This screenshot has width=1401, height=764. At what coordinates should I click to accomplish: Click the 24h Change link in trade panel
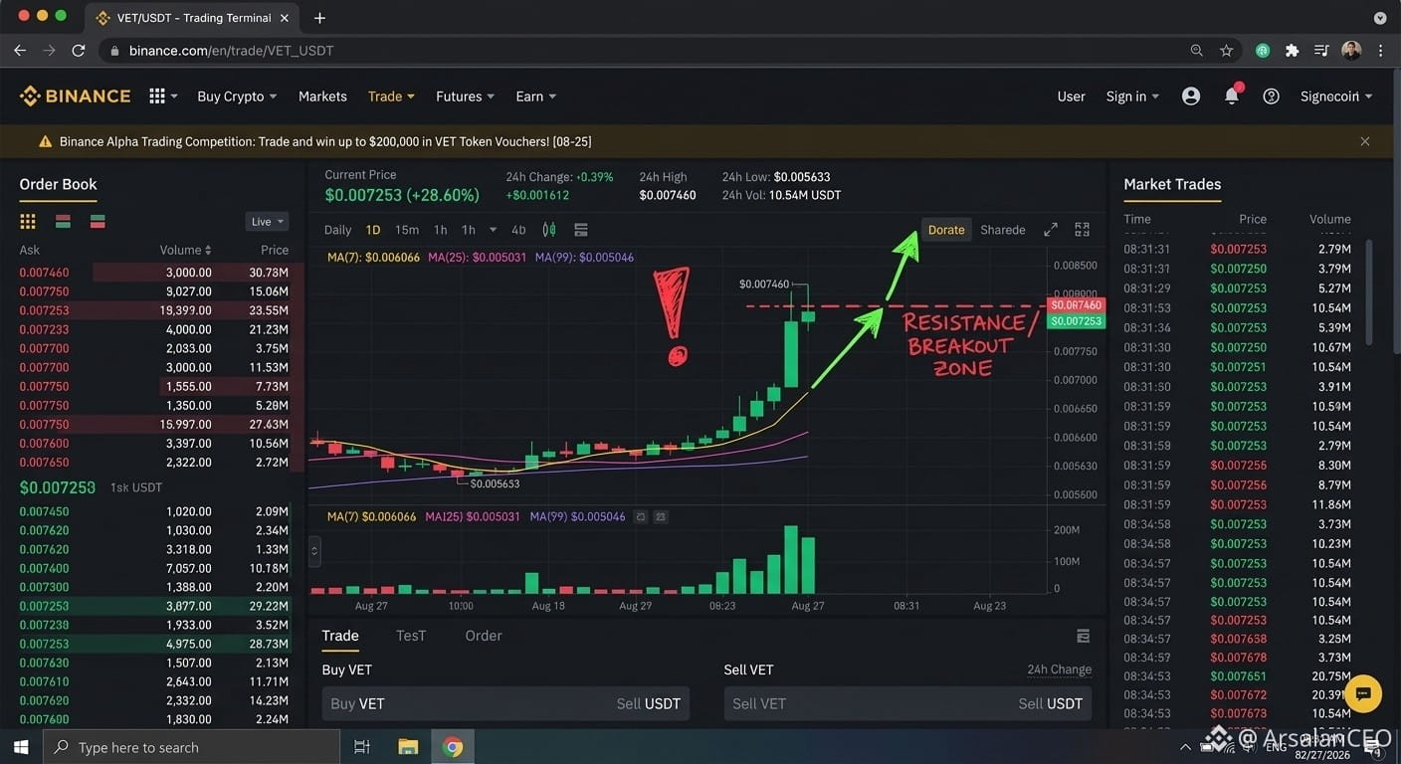pyautogui.click(x=1060, y=669)
